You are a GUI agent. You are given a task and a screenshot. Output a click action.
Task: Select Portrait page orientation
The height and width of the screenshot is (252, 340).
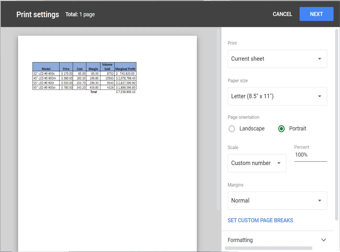click(281, 129)
